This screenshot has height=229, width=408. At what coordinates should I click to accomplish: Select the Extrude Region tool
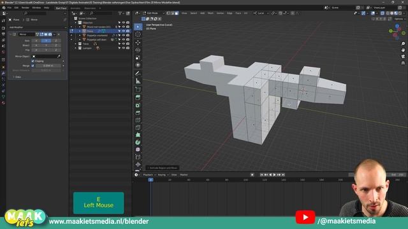[x=138, y=97]
